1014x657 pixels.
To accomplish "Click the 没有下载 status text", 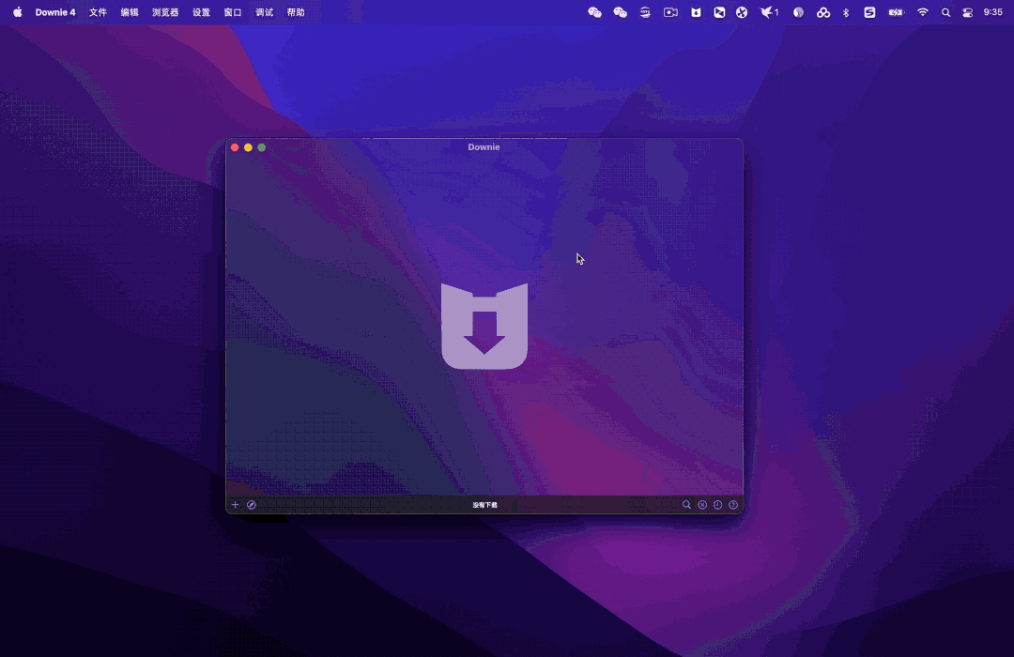I will tap(485, 505).
